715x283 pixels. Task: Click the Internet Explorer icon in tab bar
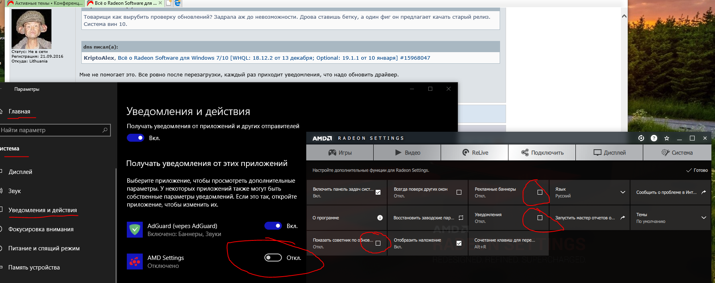pyautogui.click(x=178, y=3)
